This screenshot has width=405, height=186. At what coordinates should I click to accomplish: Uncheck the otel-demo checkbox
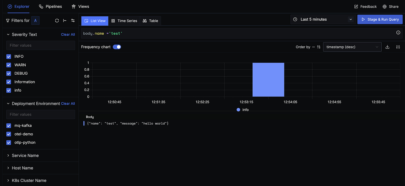9,134
